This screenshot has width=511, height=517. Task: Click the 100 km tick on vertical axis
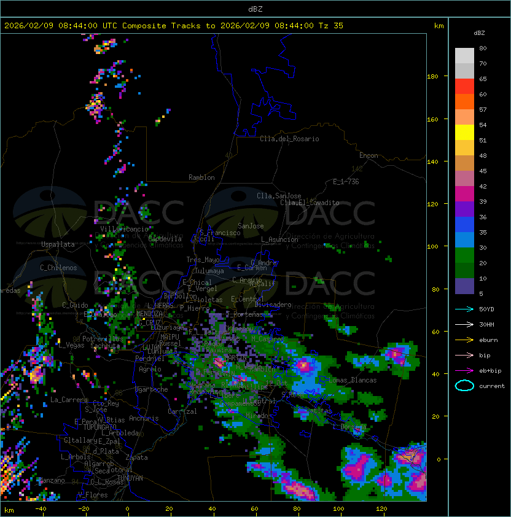tap(432, 247)
